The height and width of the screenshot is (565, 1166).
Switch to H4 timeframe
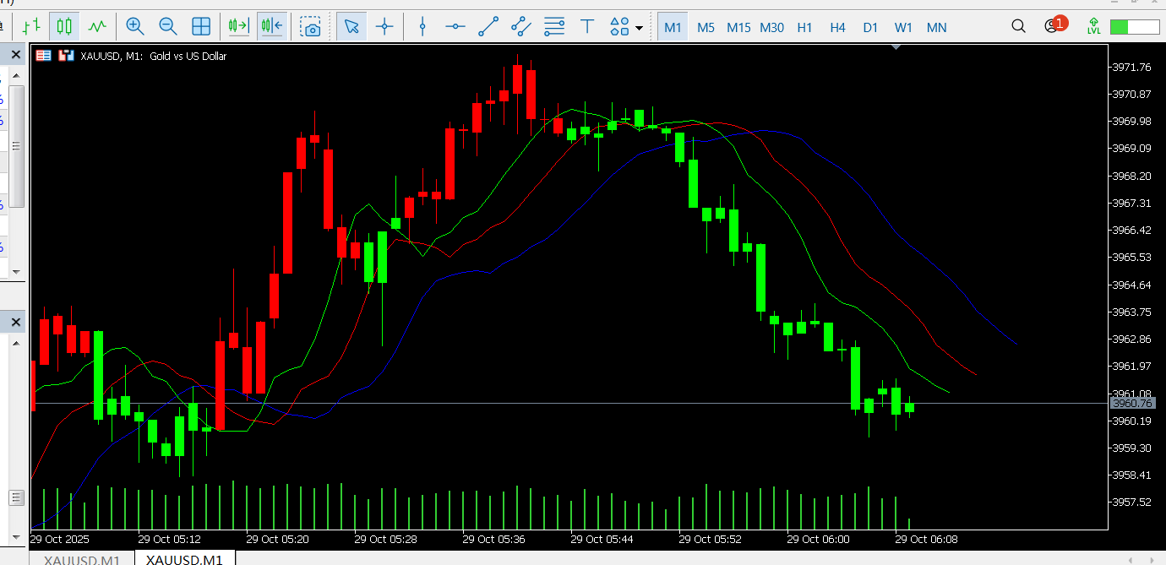click(837, 27)
